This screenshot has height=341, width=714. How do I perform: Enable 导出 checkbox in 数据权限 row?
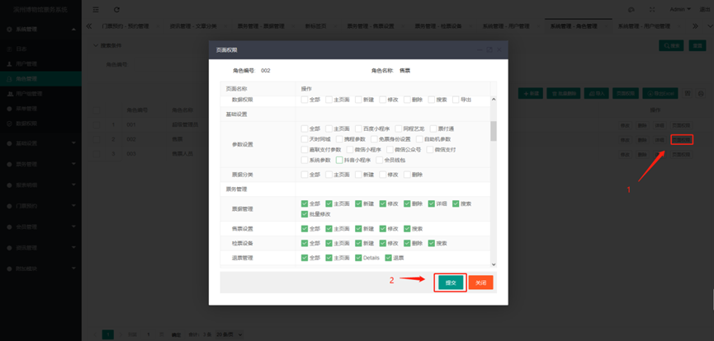[x=455, y=100]
